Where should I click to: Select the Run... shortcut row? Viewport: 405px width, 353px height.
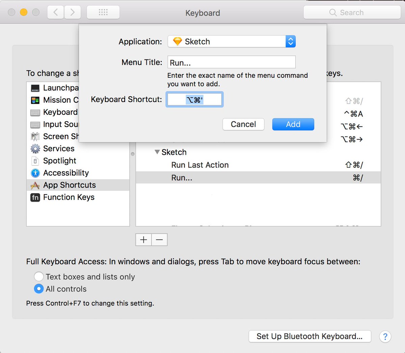click(258, 177)
